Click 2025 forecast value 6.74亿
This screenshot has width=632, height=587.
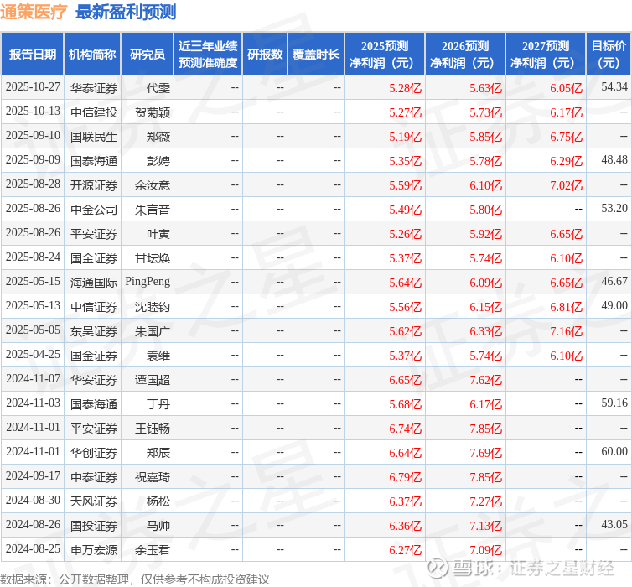[x=405, y=429]
